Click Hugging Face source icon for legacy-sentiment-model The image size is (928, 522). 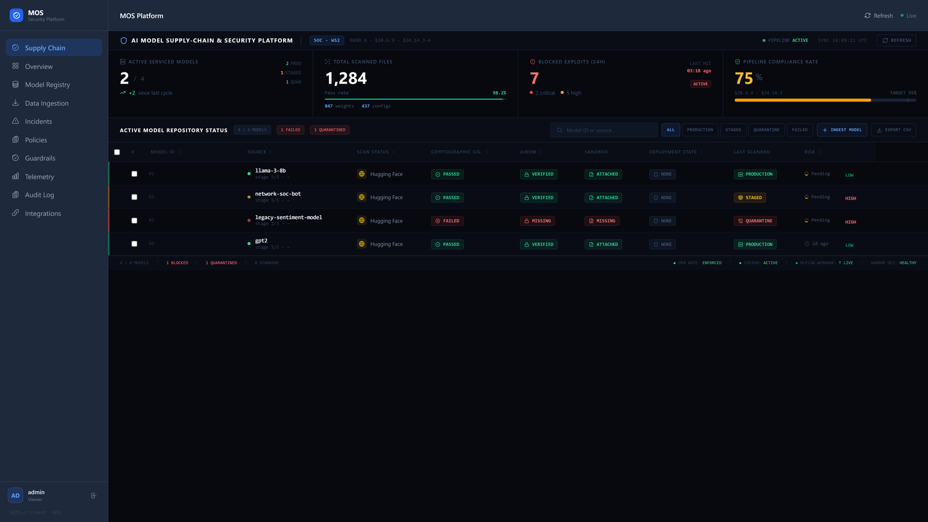362,220
